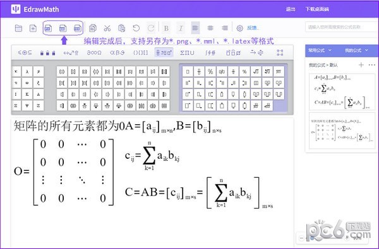This screenshot has height=249, width=379.
Task: Focus the formula name search box
Action: coord(342,27)
